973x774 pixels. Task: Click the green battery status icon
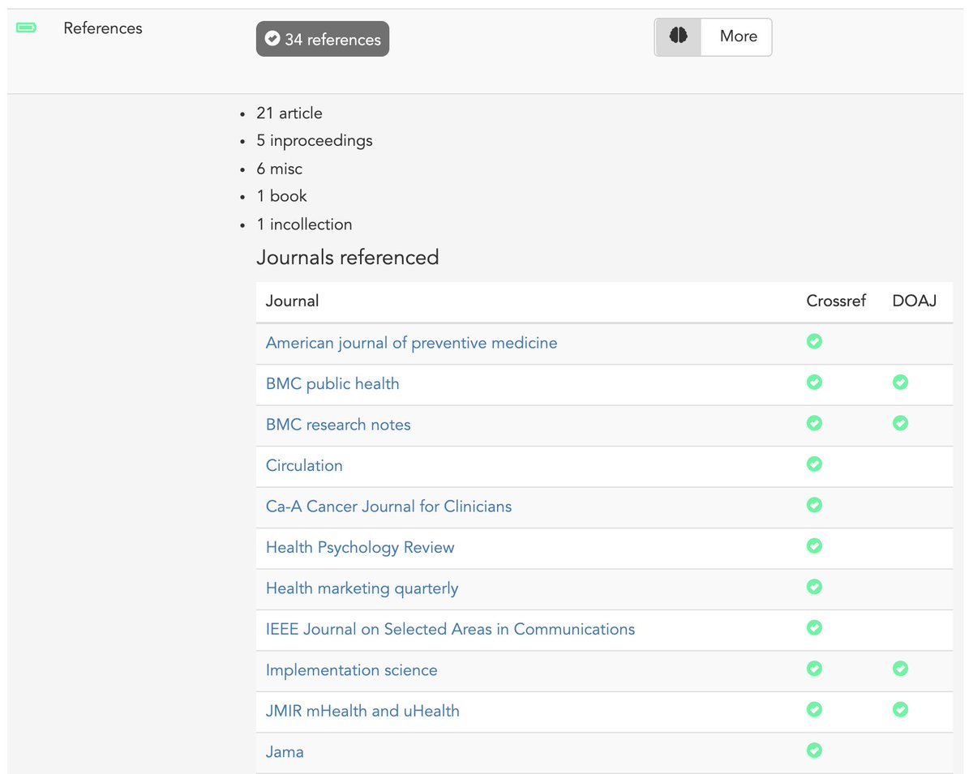tap(26, 28)
